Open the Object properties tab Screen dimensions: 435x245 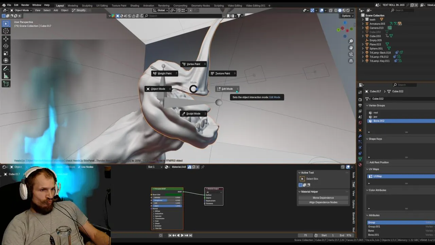tap(360, 130)
